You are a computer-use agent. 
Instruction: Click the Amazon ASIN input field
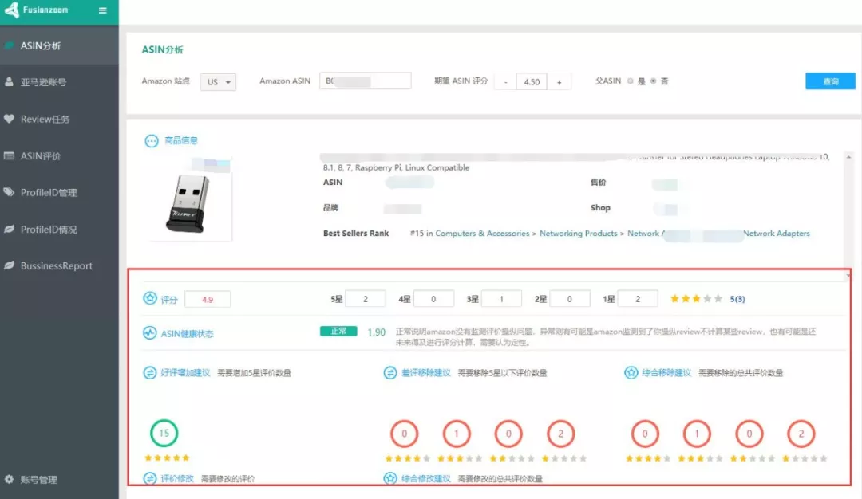(x=365, y=81)
